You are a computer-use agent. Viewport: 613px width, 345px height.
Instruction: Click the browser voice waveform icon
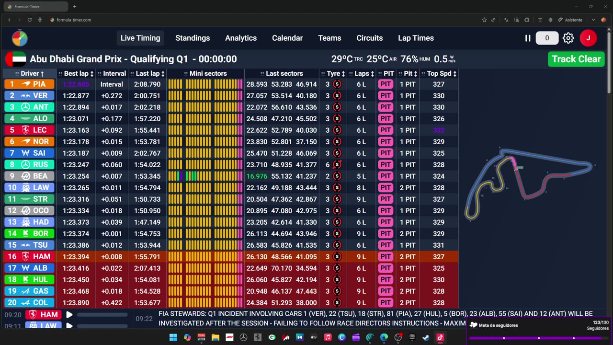550,20
